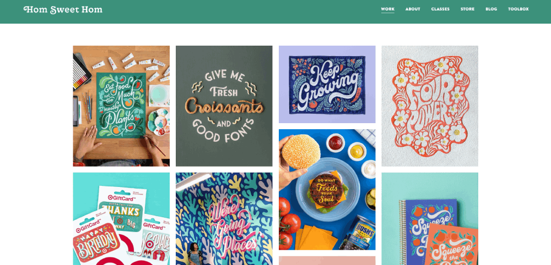
Task: View the Give Me Fresh Croissants project
Action: click(224, 106)
